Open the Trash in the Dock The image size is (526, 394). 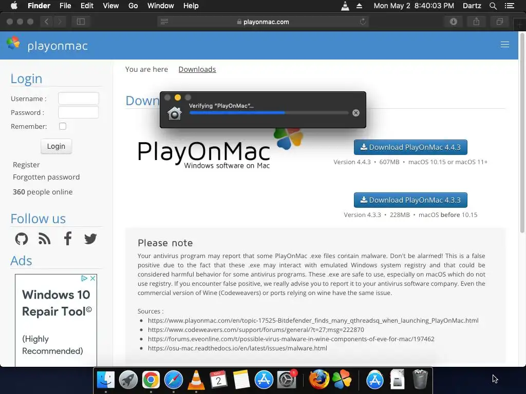420,380
